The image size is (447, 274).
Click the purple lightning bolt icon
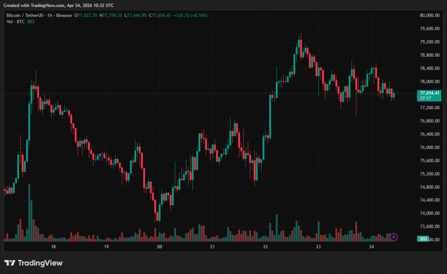[x=394, y=237]
